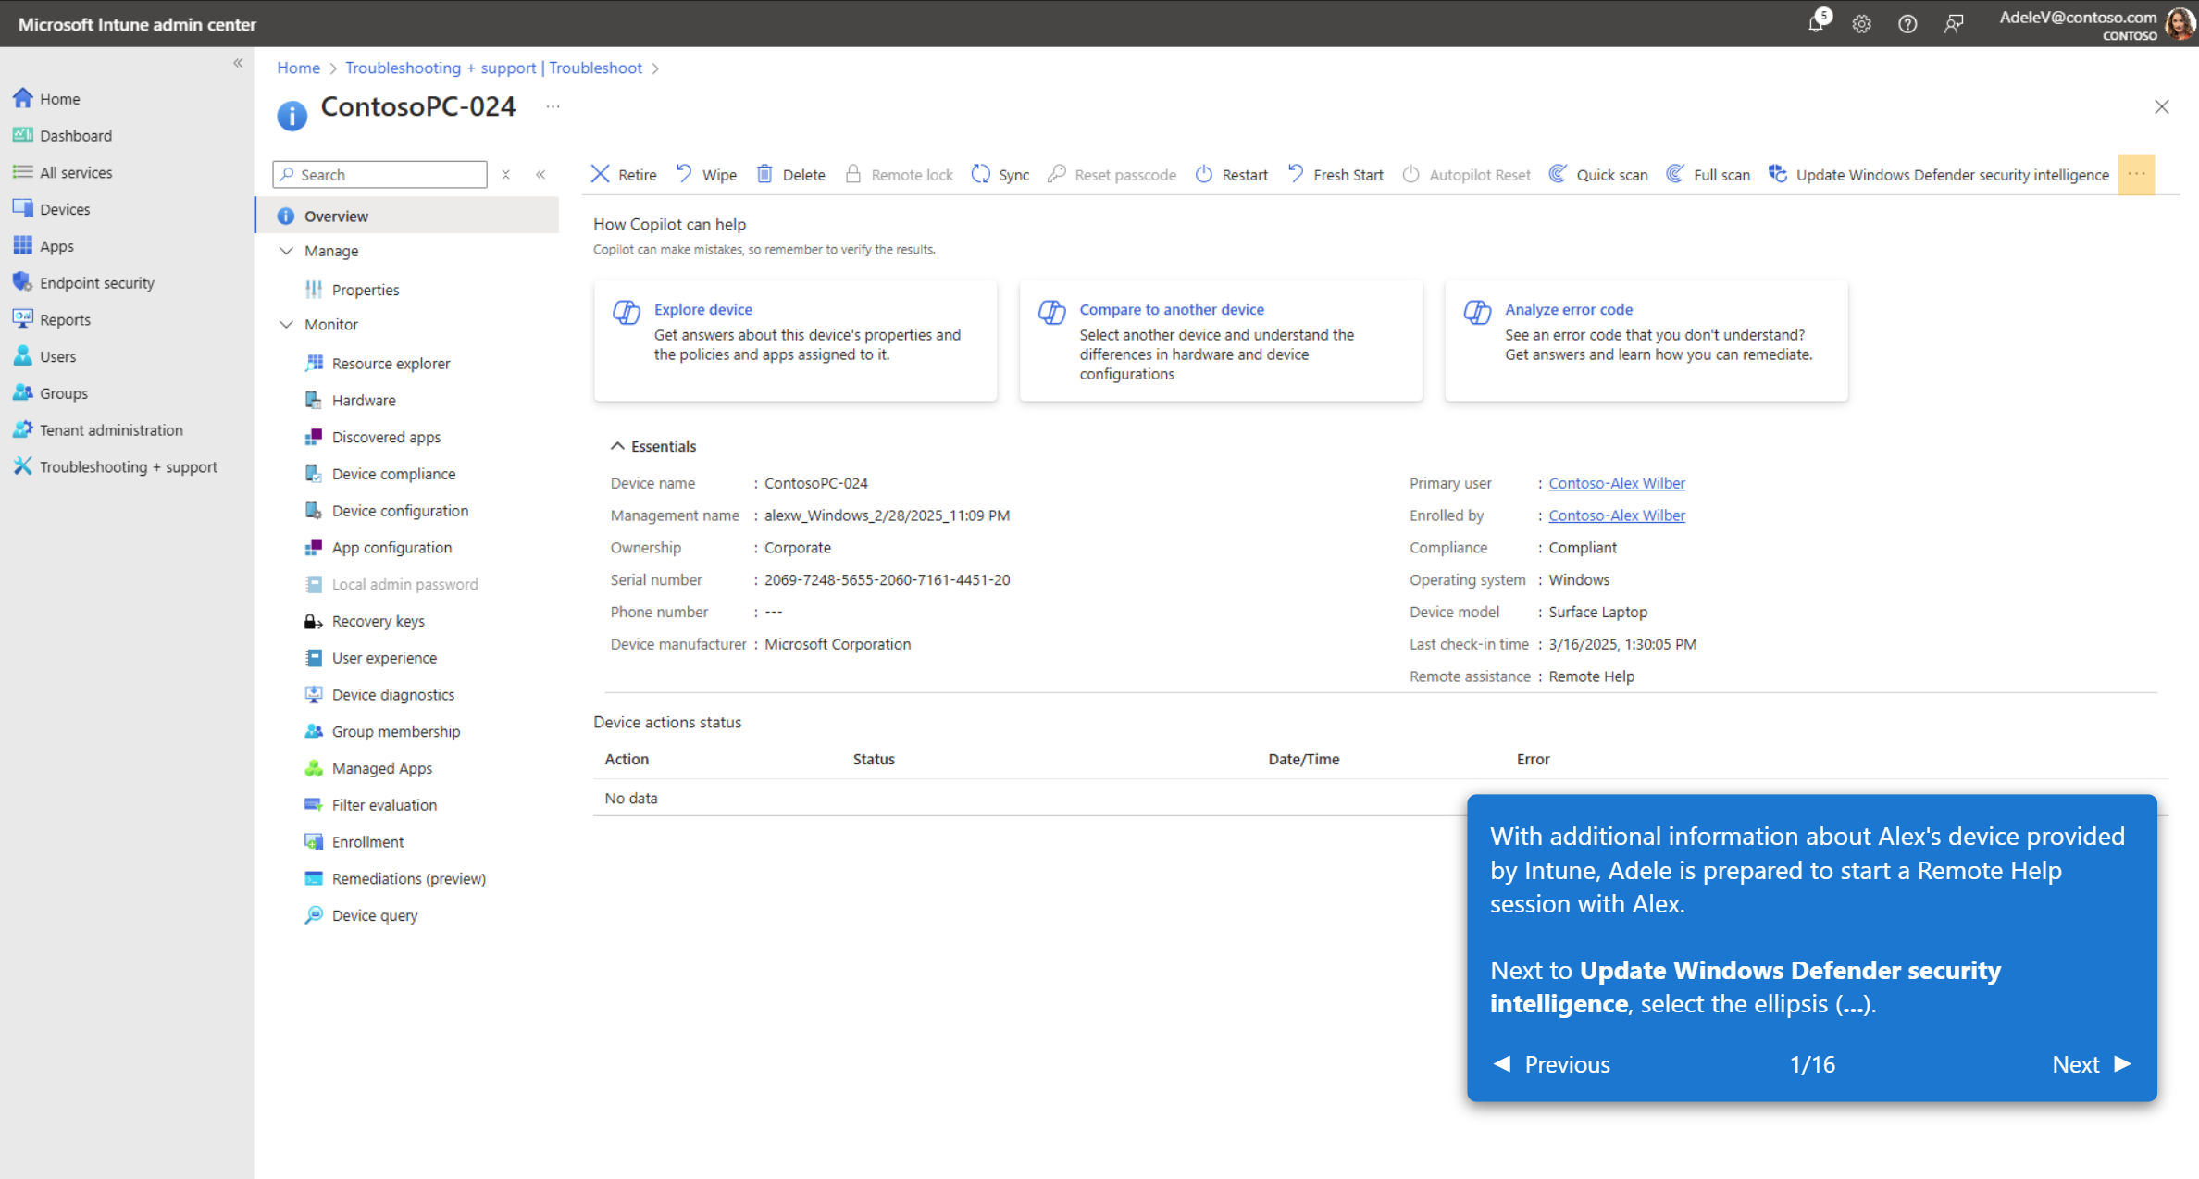
Task: Open the Primary user Contoso-Alex Wilber link
Action: coord(1616,483)
